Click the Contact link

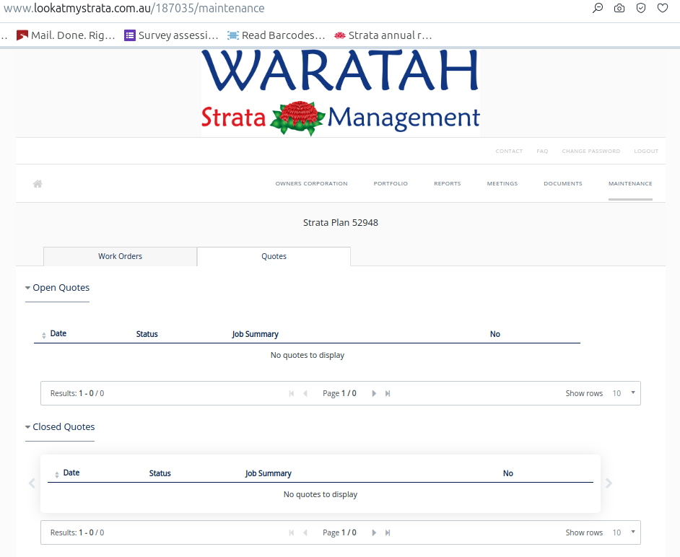(509, 152)
